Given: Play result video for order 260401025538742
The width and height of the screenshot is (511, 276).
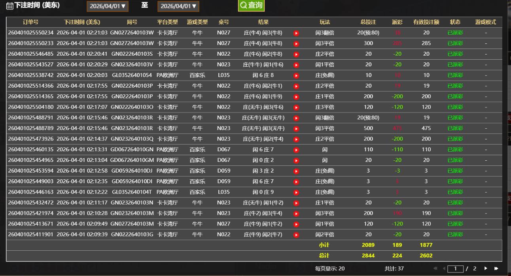Looking at the screenshot, I should [x=296, y=75].
